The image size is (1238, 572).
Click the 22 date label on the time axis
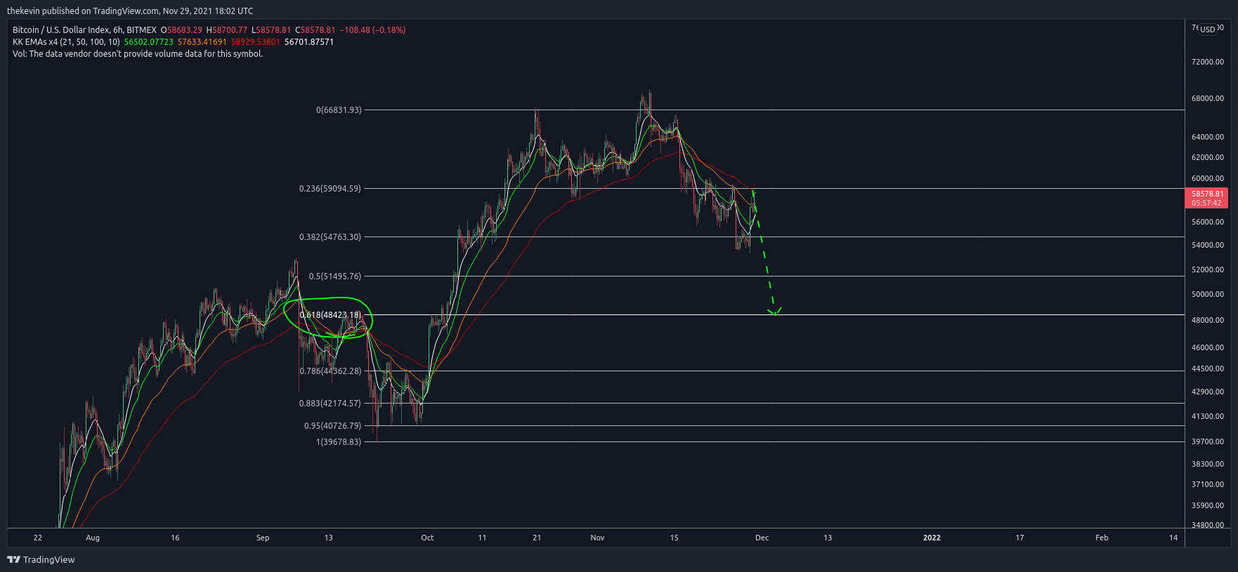38,538
